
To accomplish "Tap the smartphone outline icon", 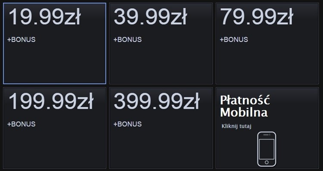I will pyautogui.click(x=267, y=149).
